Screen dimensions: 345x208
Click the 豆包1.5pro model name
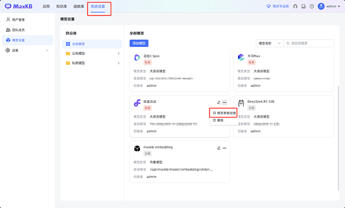pyautogui.click(x=151, y=56)
